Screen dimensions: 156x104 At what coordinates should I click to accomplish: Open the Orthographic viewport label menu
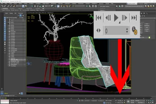(31, 13)
